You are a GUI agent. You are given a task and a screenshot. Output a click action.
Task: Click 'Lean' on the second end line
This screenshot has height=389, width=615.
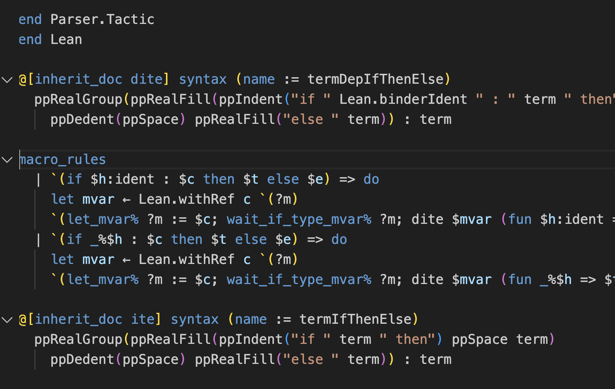(x=66, y=40)
